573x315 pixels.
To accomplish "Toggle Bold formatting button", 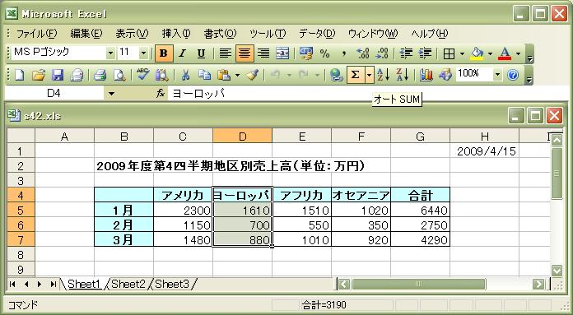I will pos(163,53).
